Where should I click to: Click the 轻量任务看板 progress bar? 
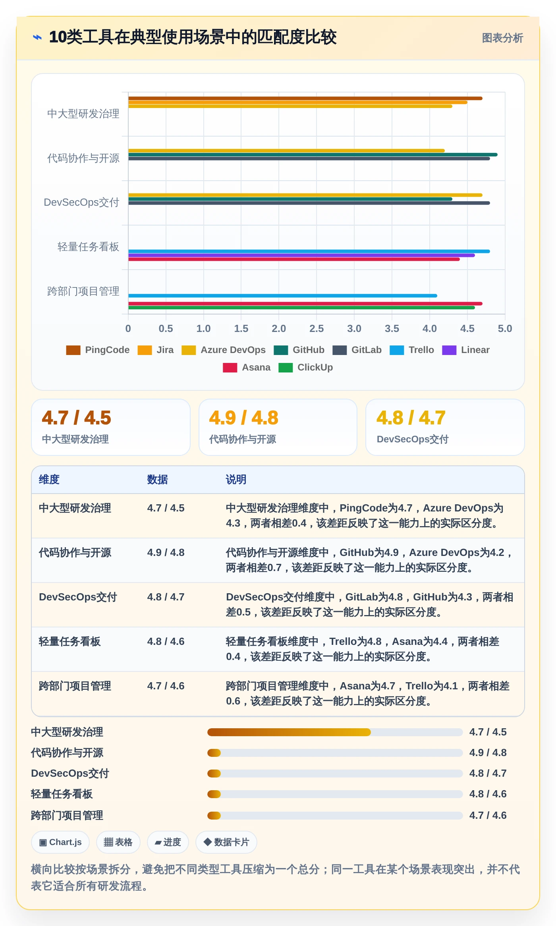(335, 794)
